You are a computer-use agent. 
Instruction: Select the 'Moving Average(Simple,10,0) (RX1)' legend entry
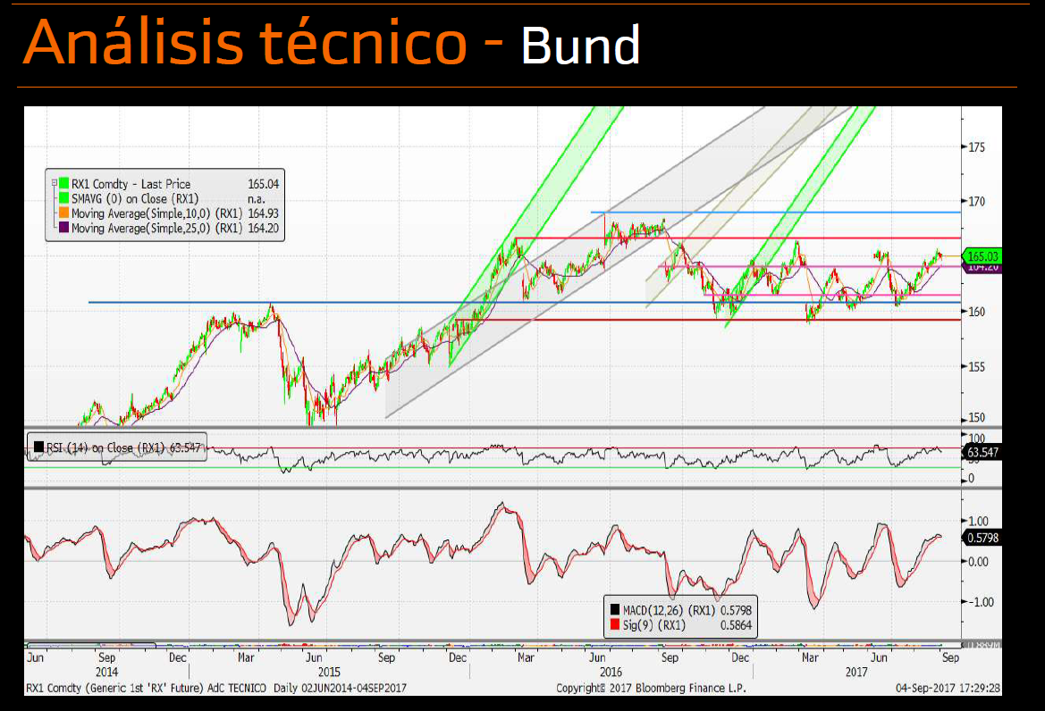[156, 213]
